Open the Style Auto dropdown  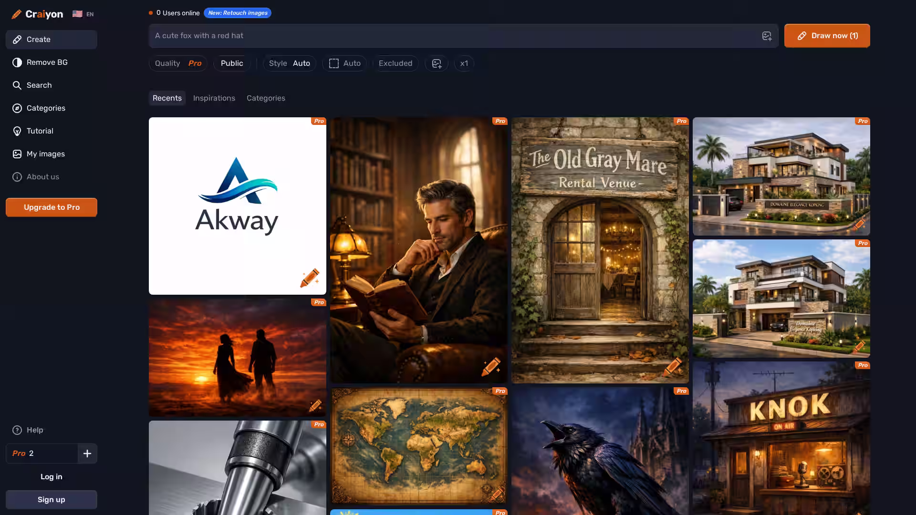[x=289, y=63]
